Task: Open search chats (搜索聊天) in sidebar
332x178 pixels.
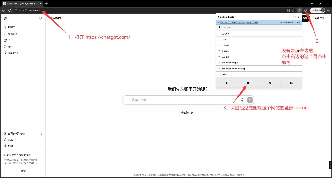Action: click(x=23, y=34)
